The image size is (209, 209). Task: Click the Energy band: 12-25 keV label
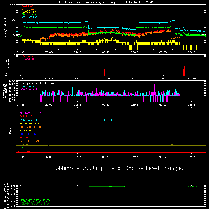click(x=38, y=83)
